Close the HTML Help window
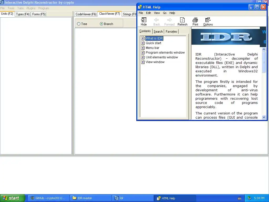 coord(263,7)
